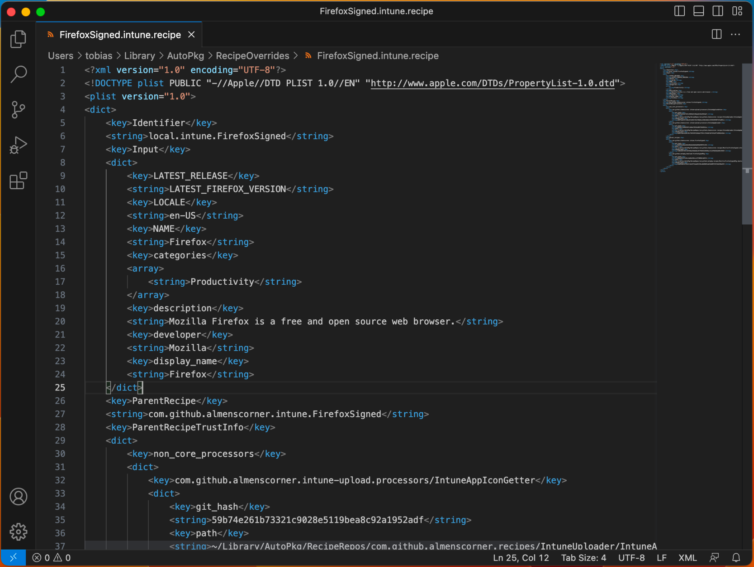Open the XML language mode selector

click(x=687, y=558)
